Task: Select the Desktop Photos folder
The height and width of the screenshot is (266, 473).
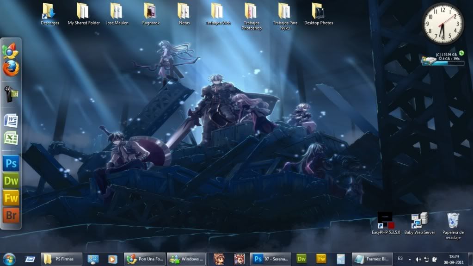Action: pos(319,14)
